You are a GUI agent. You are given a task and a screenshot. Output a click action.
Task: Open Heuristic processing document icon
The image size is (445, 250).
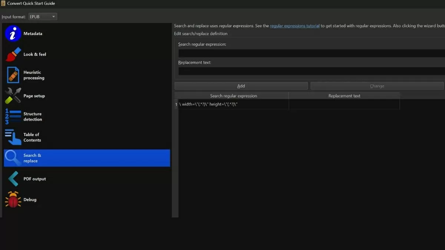point(13,75)
